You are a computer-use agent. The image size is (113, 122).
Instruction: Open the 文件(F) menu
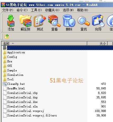coord(8,10)
